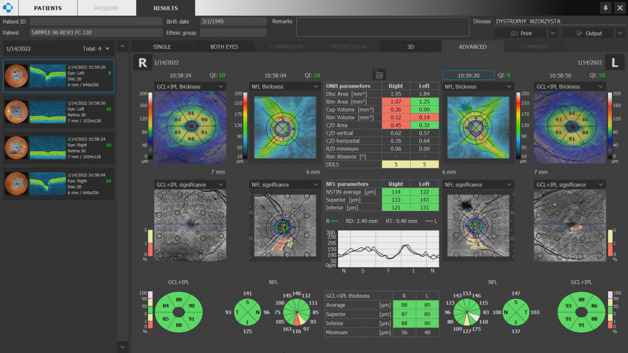The image size is (628, 353).
Task: Select the Right Retina 3D 10:58:24 scan thumbnail
Action: tap(59, 146)
